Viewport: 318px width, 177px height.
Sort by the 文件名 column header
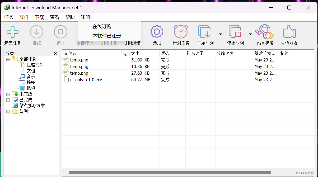tap(92, 53)
